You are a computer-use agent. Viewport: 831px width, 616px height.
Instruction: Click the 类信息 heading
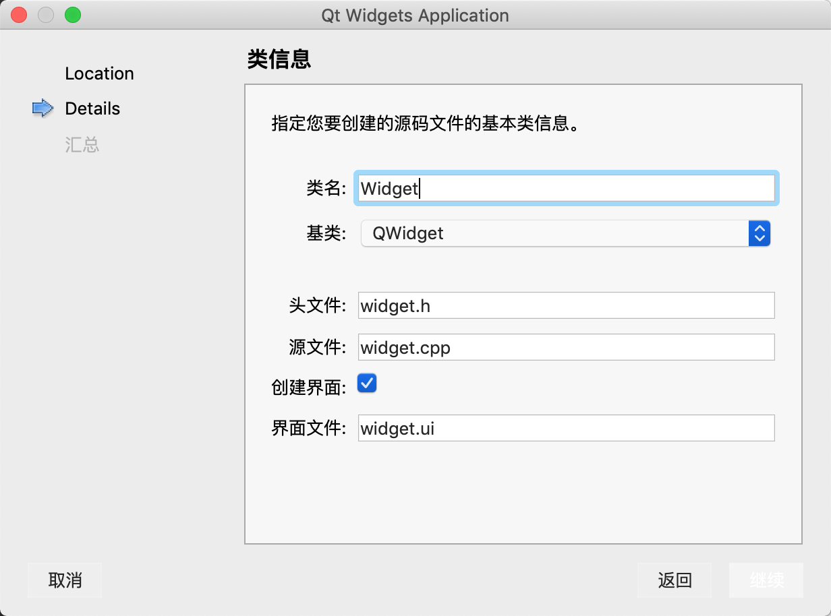point(279,59)
